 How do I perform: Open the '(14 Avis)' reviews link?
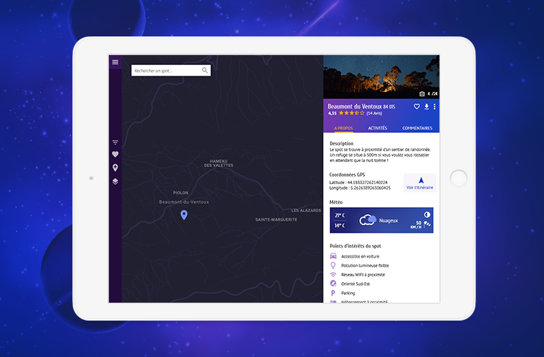click(x=374, y=113)
